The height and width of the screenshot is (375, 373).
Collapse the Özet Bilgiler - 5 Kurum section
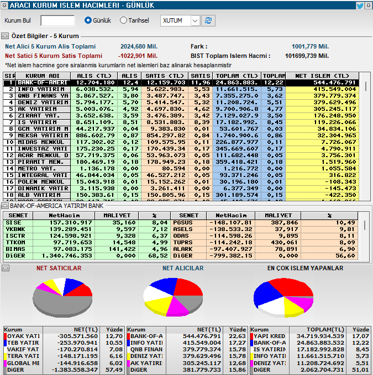[4, 36]
